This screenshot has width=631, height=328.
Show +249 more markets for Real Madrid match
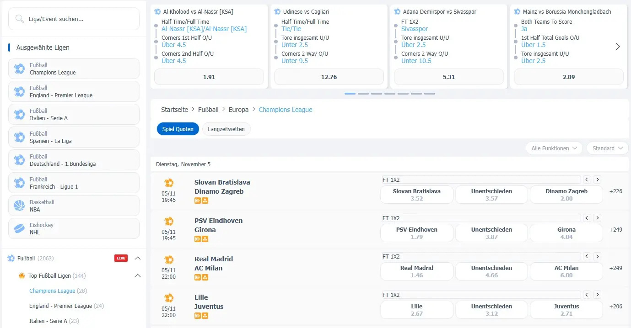(x=616, y=268)
